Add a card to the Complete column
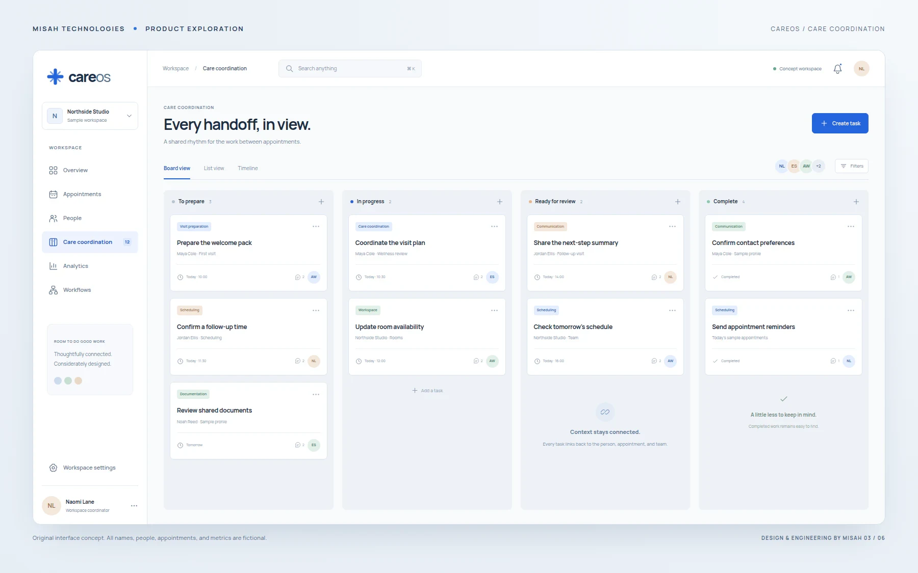Image resolution: width=918 pixels, height=573 pixels. point(856,202)
